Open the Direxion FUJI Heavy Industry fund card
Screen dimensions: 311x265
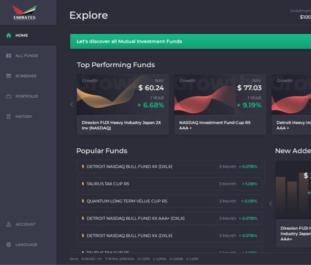click(123, 105)
